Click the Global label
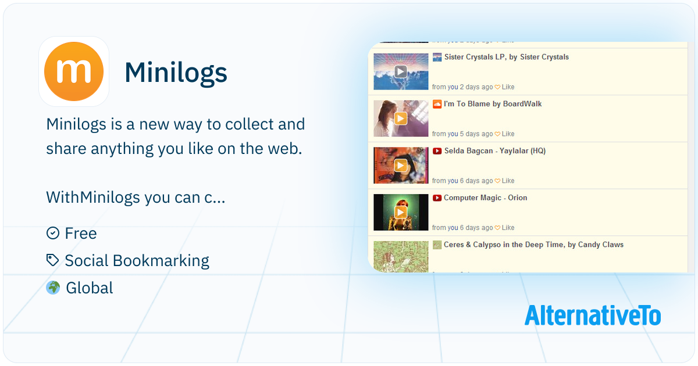698x366 pixels. click(x=90, y=288)
